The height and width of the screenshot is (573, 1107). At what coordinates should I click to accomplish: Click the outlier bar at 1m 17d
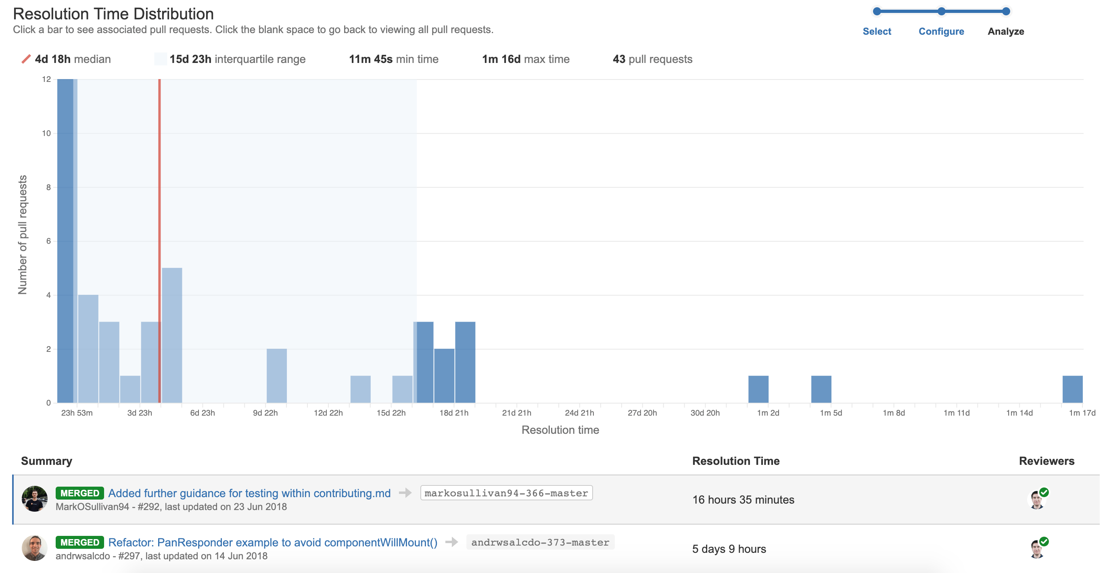1072,389
